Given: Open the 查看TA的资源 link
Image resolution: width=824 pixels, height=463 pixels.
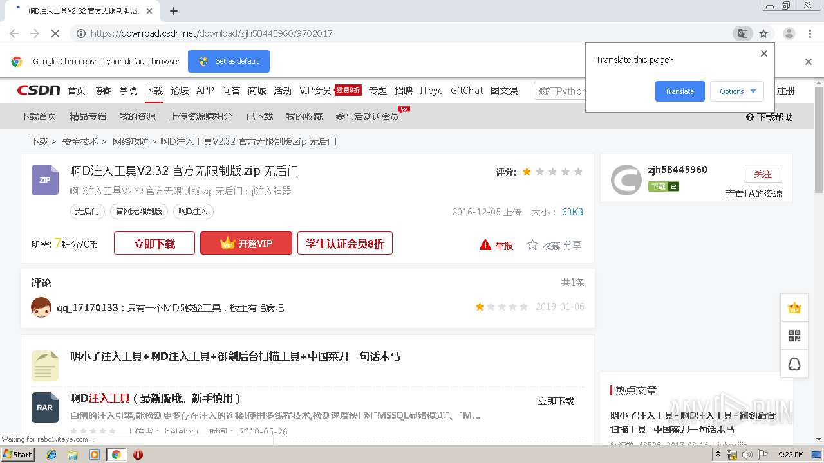Looking at the screenshot, I should point(754,194).
